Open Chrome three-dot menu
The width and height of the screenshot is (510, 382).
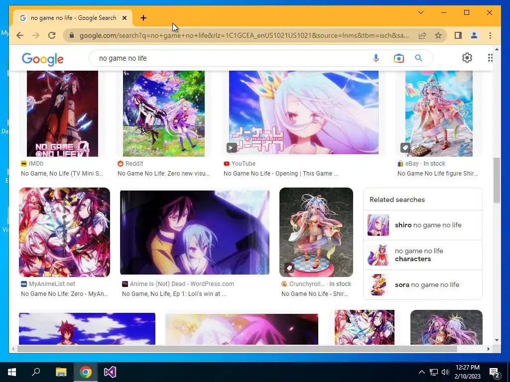tap(490, 35)
